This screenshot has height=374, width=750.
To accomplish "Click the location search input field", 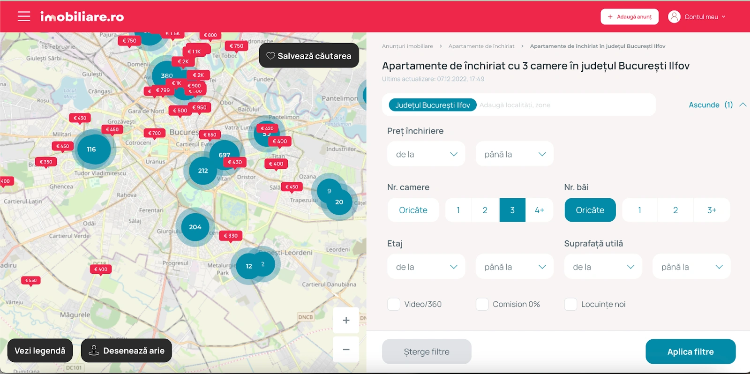I will tap(562, 105).
